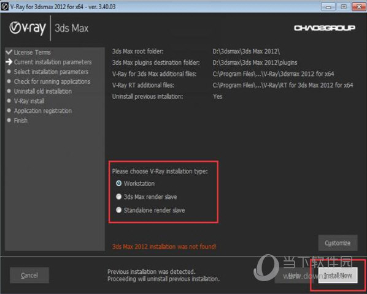Click the V-Ray additional files path value
367x294 pixels.
pyautogui.click(x=273, y=73)
